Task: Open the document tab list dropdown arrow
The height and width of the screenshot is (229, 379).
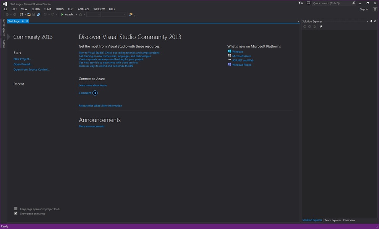Action: pyautogui.click(x=298, y=21)
